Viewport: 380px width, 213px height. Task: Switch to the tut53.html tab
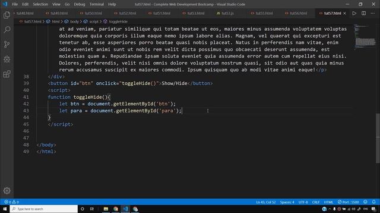tap(196, 13)
